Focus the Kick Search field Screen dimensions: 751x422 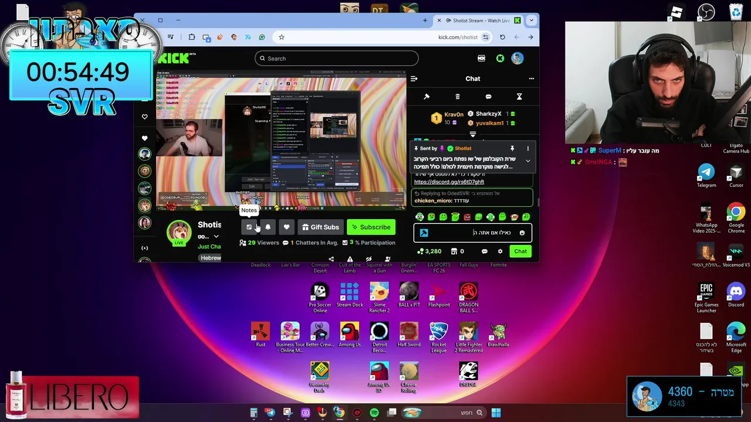[337, 59]
